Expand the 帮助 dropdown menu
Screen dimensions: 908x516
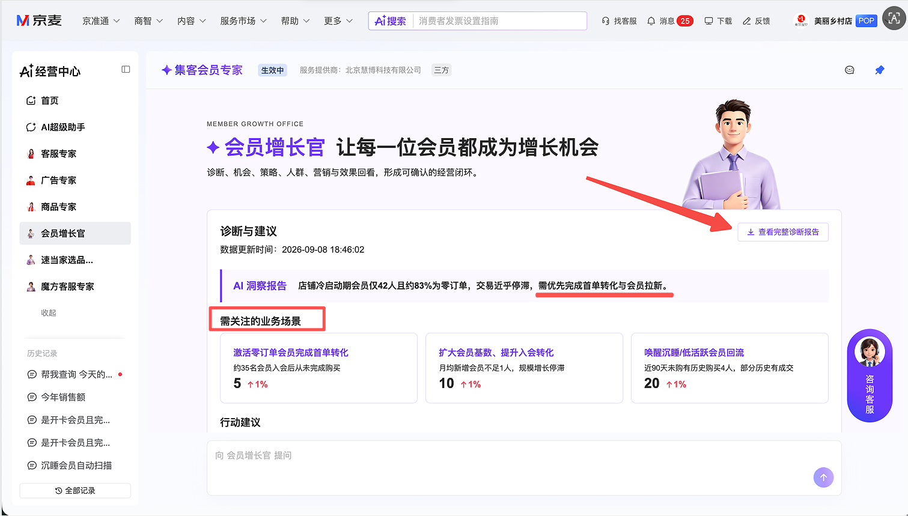[296, 21]
